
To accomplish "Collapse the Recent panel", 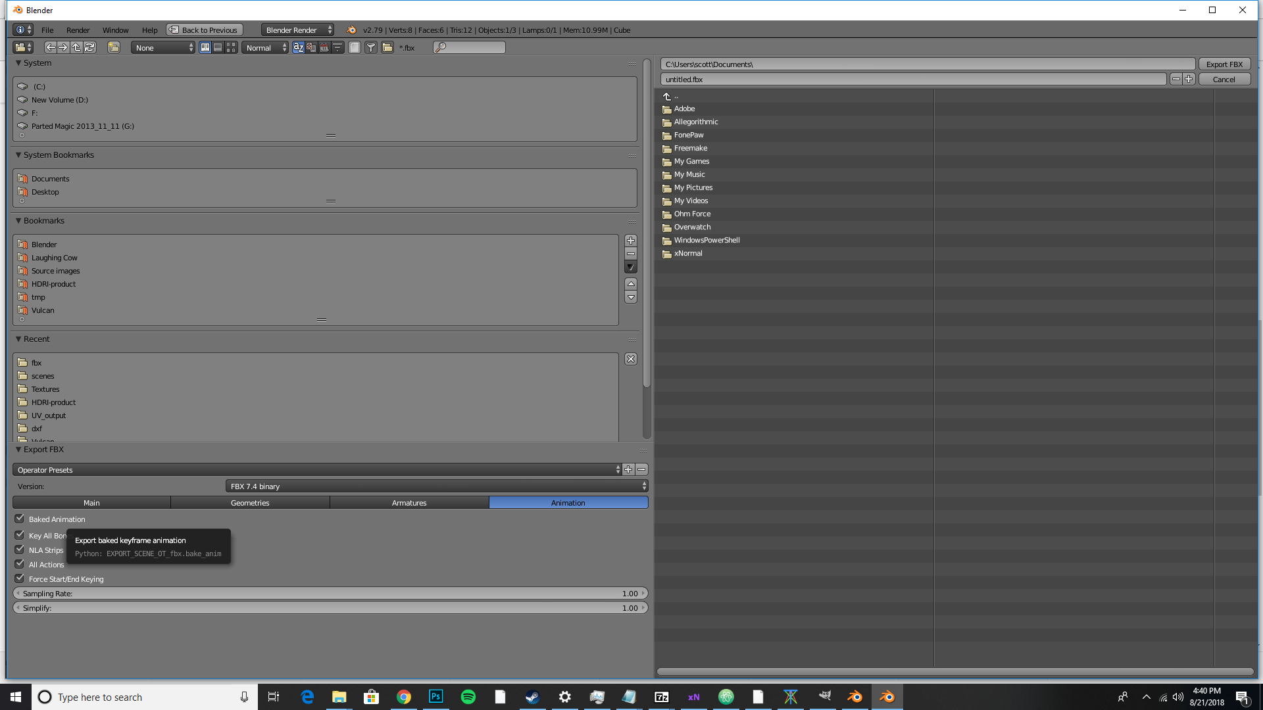I will 18,339.
